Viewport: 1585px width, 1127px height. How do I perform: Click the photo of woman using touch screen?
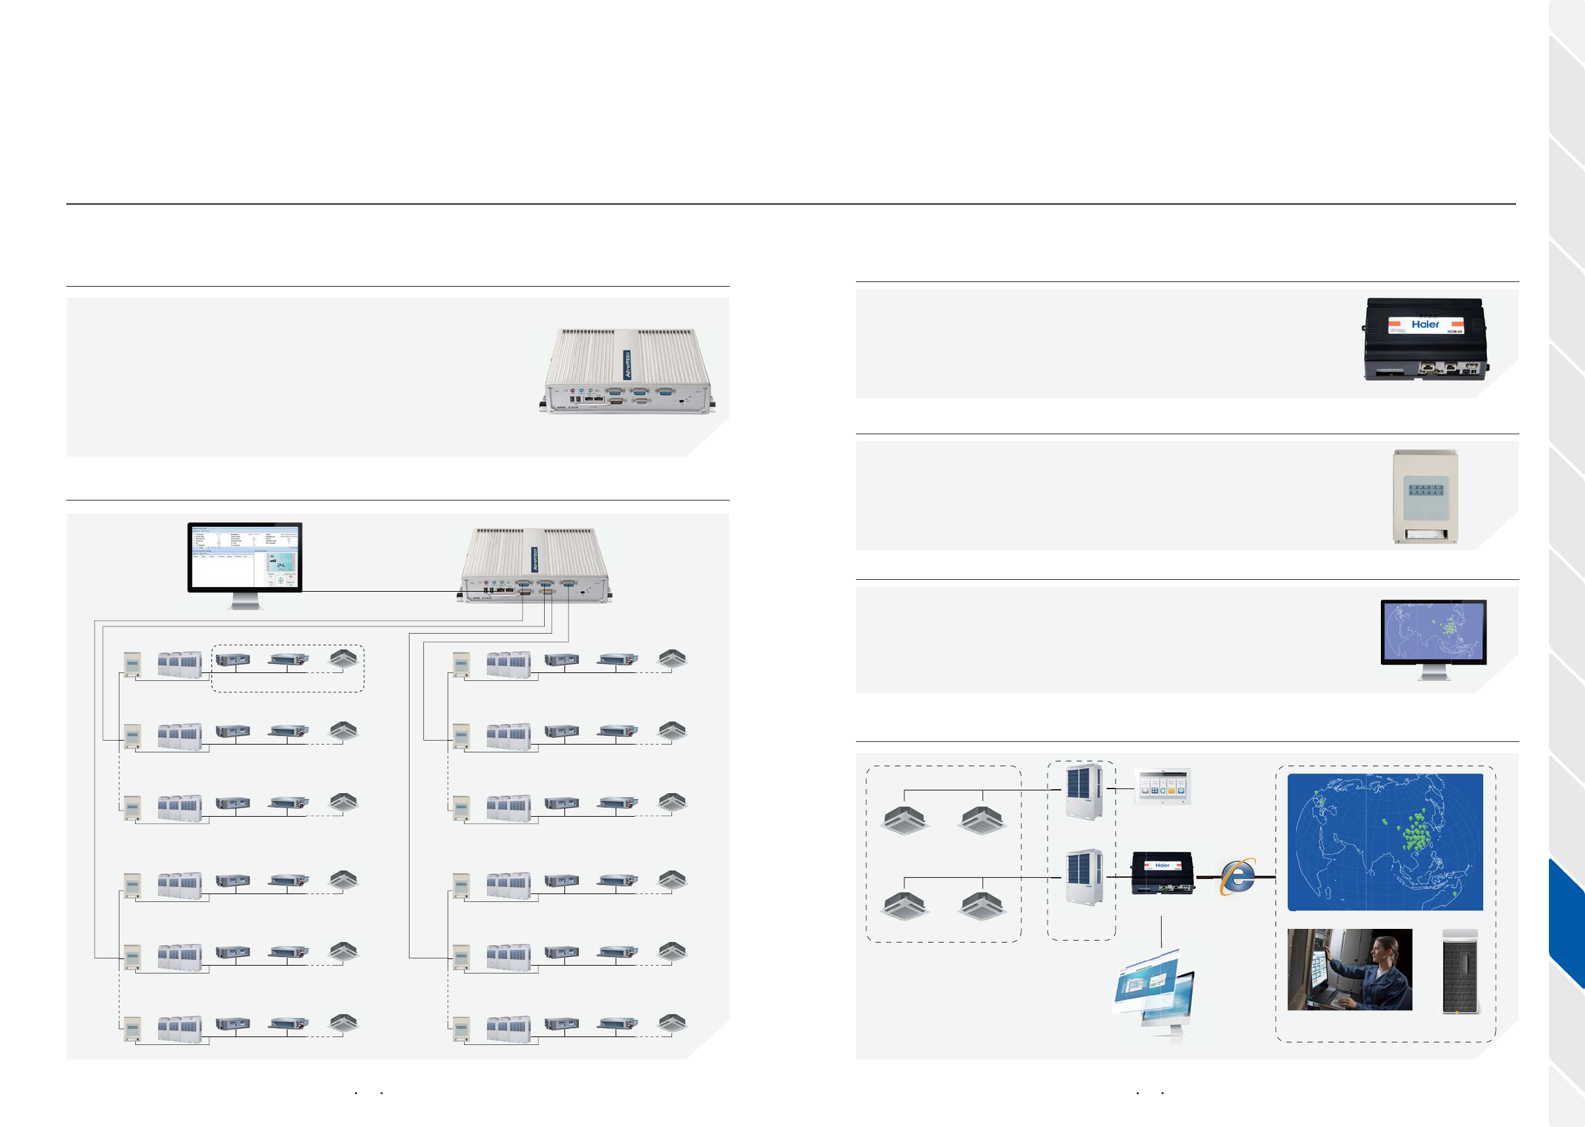pyautogui.click(x=1349, y=970)
